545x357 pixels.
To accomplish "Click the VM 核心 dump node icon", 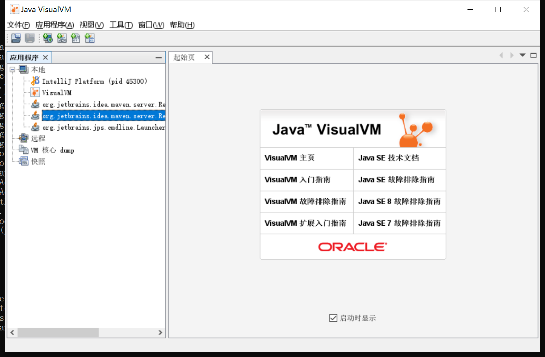I will point(24,150).
